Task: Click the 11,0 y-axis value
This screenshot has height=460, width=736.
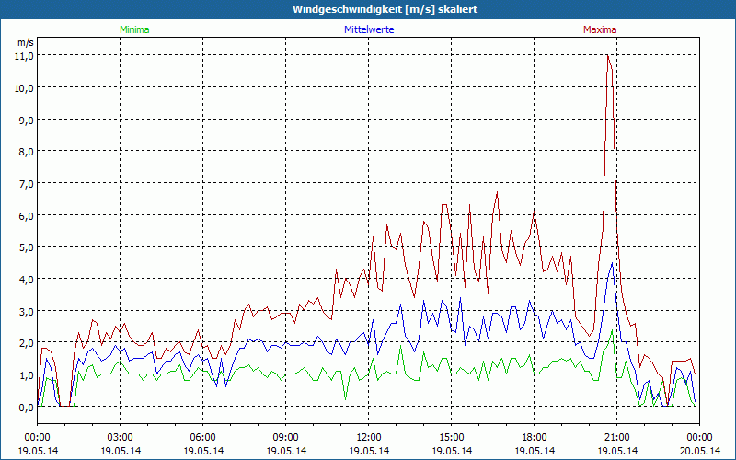Action: [x=25, y=56]
